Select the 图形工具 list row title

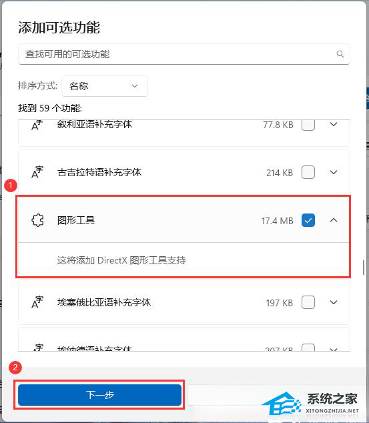pyautogui.click(x=76, y=220)
